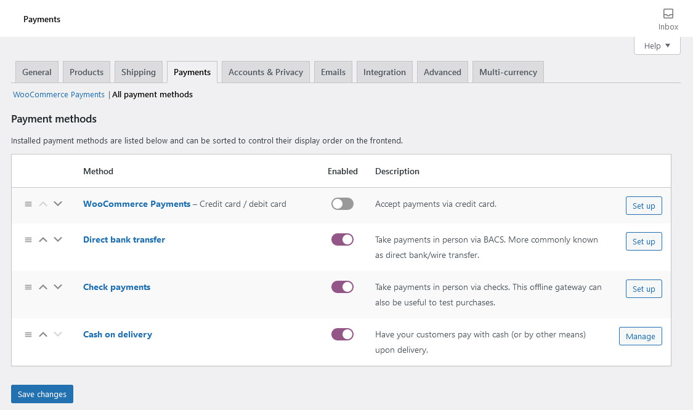This screenshot has width=693, height=410.
Task: Click the Description column header
Action: 397,171
